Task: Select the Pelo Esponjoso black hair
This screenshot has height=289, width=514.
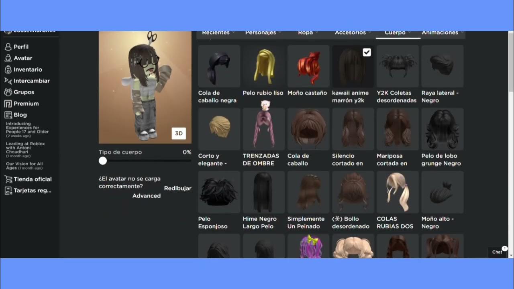Action: click(x=219, y=192)
